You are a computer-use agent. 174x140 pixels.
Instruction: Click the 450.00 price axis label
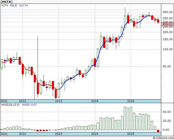167,12
